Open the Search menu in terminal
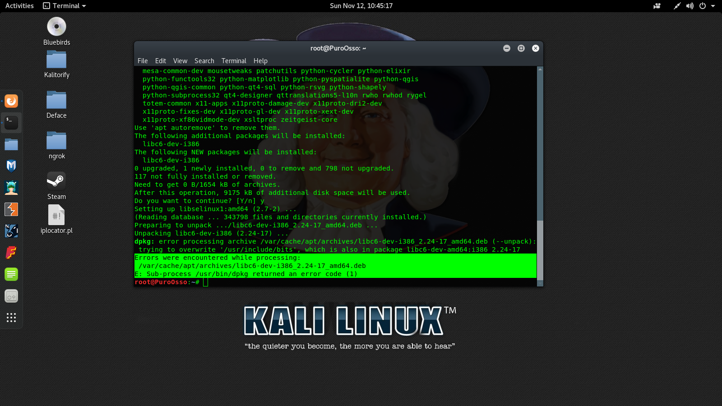This screenshot has width=722, height=406. coord(204,61)
